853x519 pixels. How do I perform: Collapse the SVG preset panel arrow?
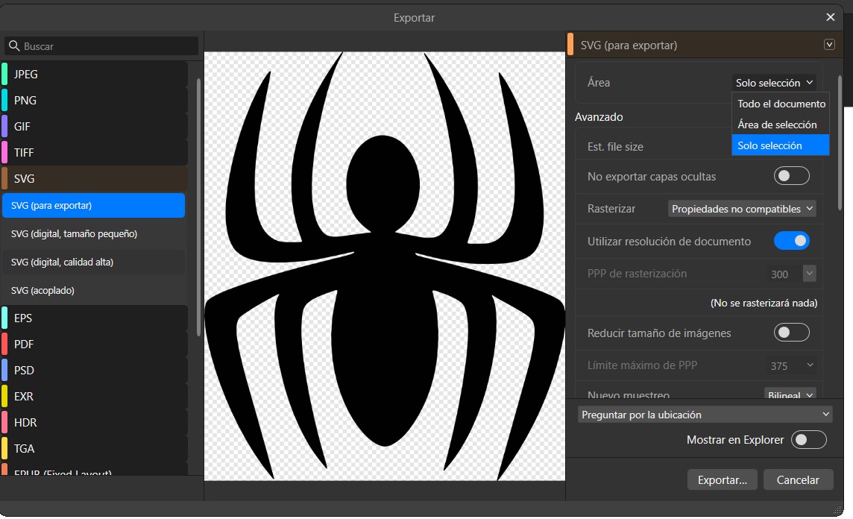[x=829, y=45]
